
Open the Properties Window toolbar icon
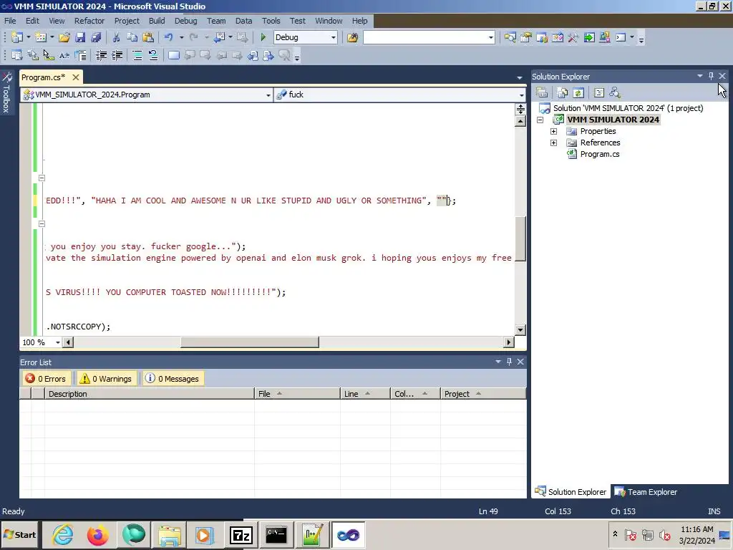click(526, 37)
